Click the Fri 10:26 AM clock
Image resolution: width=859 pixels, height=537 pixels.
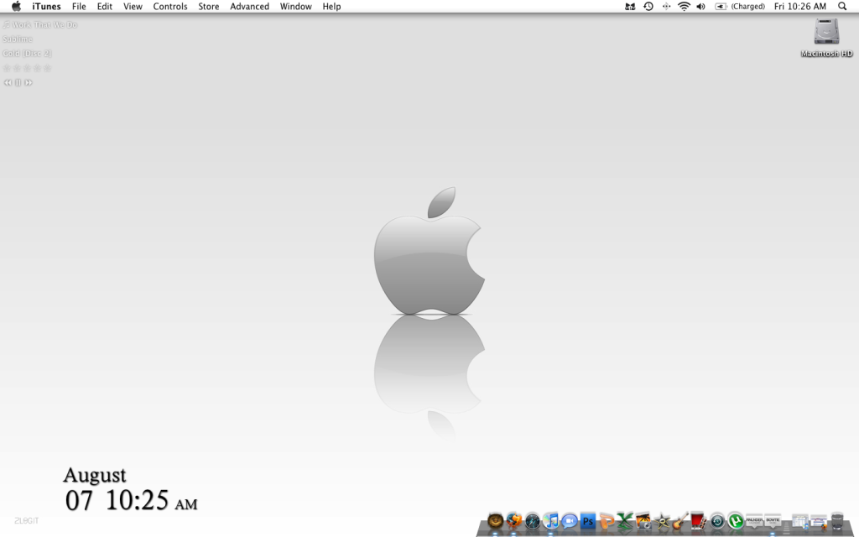click(799, 7)
